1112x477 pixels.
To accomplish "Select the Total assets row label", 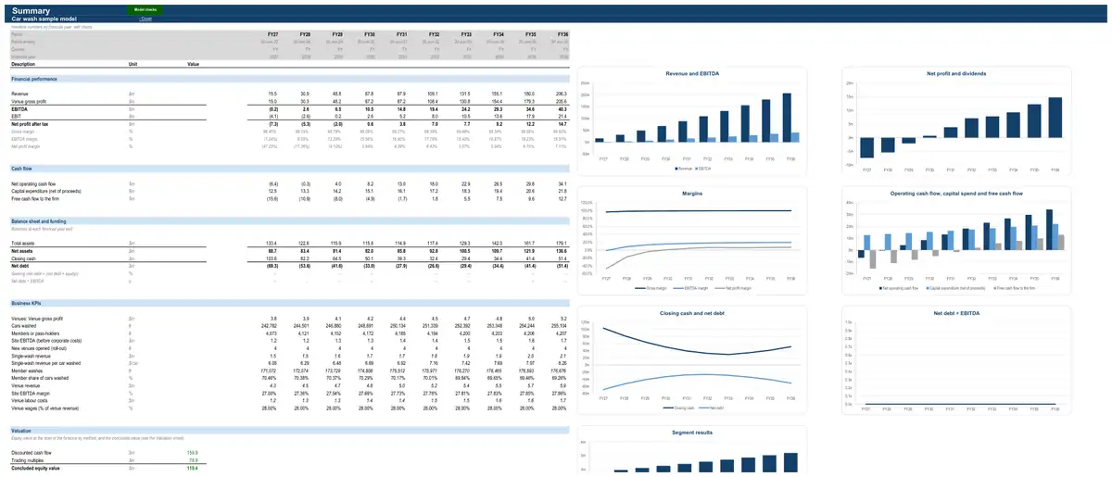I will click(x=22, y=243).
